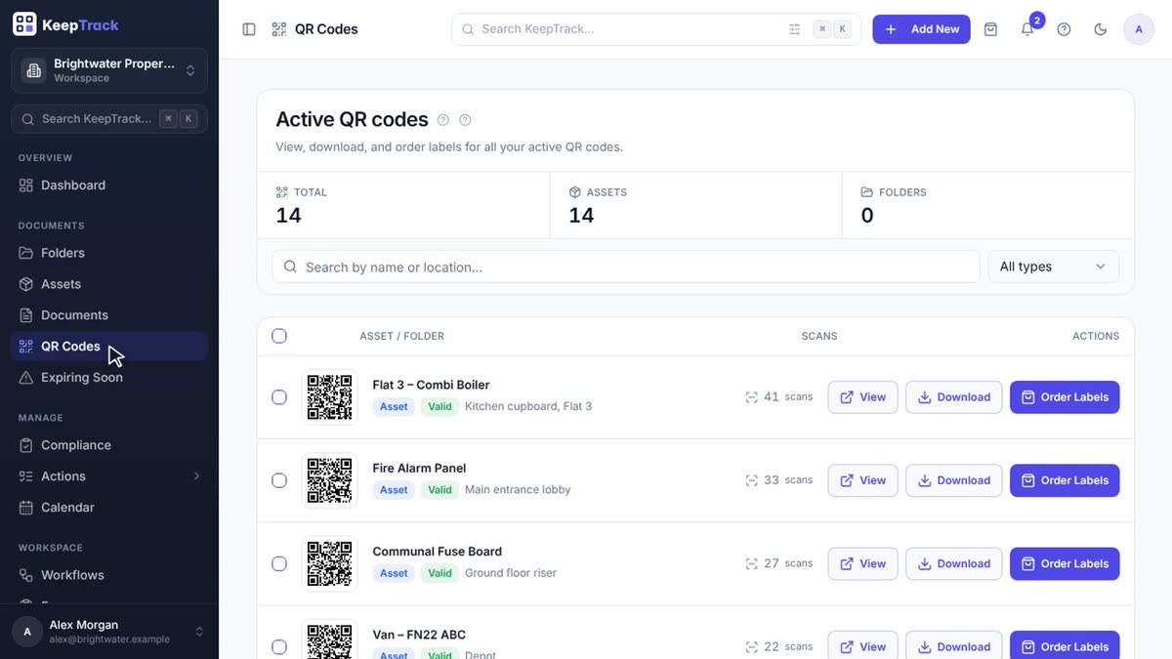
Task: Click the Brightwater workspace building icon
Action: coord(34,70)
